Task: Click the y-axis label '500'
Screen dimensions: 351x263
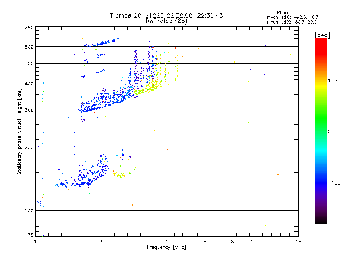Action: pos(29,64)
